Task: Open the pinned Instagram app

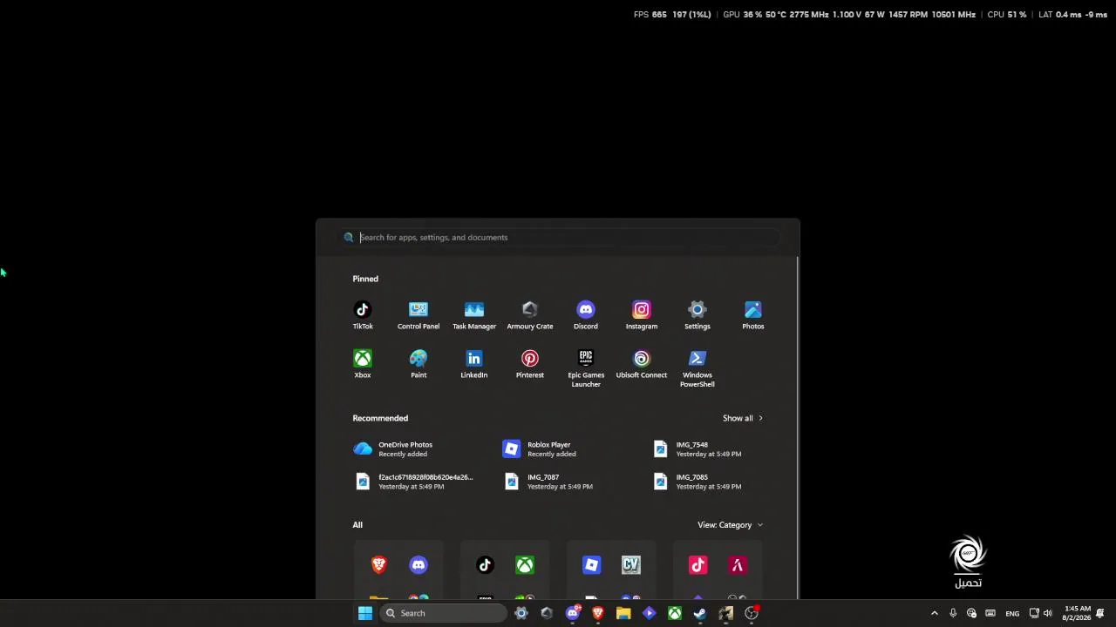Action: point(642,315)
